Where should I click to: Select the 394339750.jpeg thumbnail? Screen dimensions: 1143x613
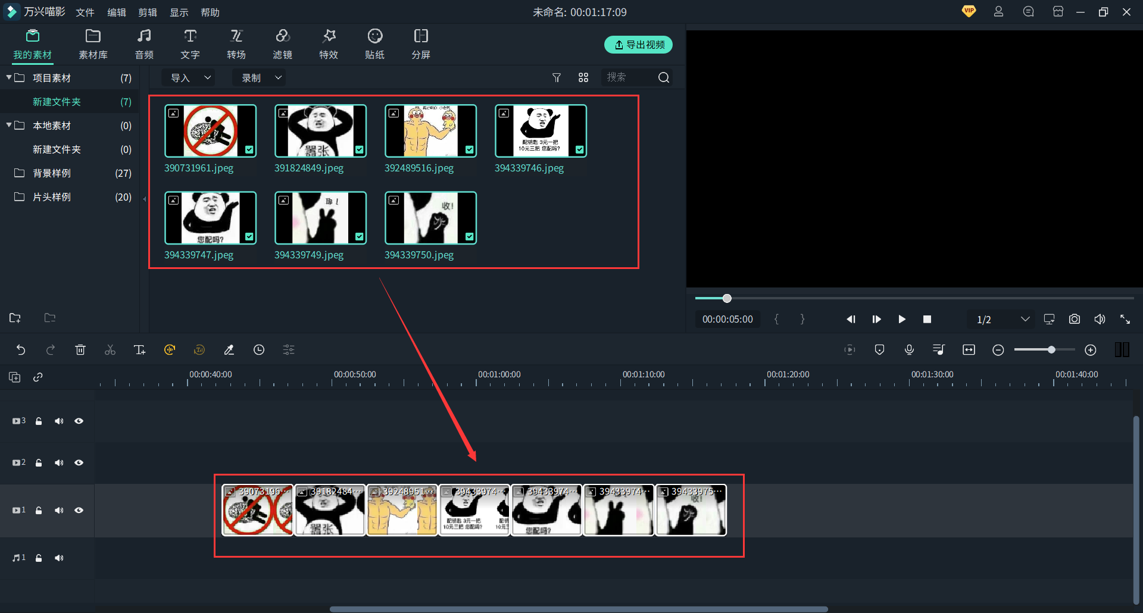pos(430,218)
